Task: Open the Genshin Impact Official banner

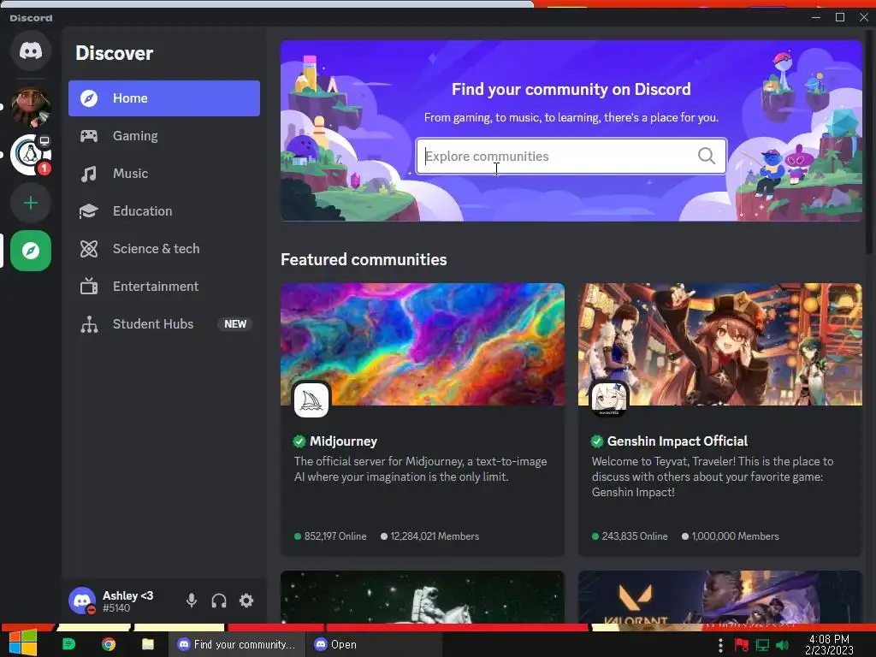Action: coord(720,344)
